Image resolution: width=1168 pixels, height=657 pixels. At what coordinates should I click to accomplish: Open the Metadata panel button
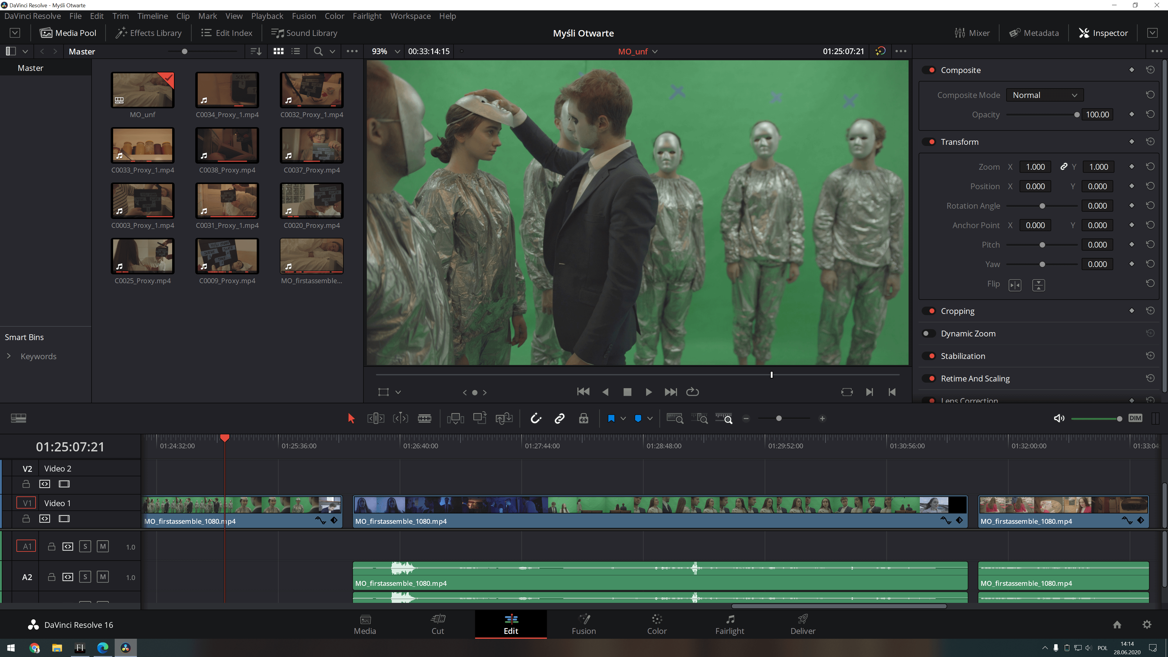pos(1034,33)
